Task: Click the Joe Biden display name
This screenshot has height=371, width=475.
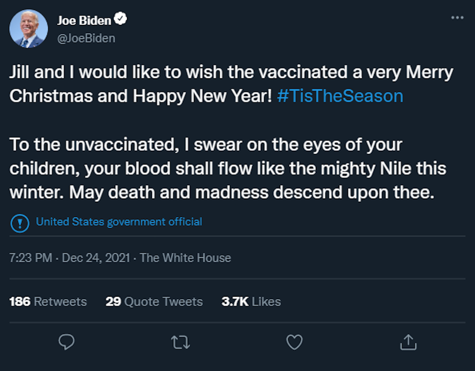Action: pyautogui.click(x=84, y=20)
